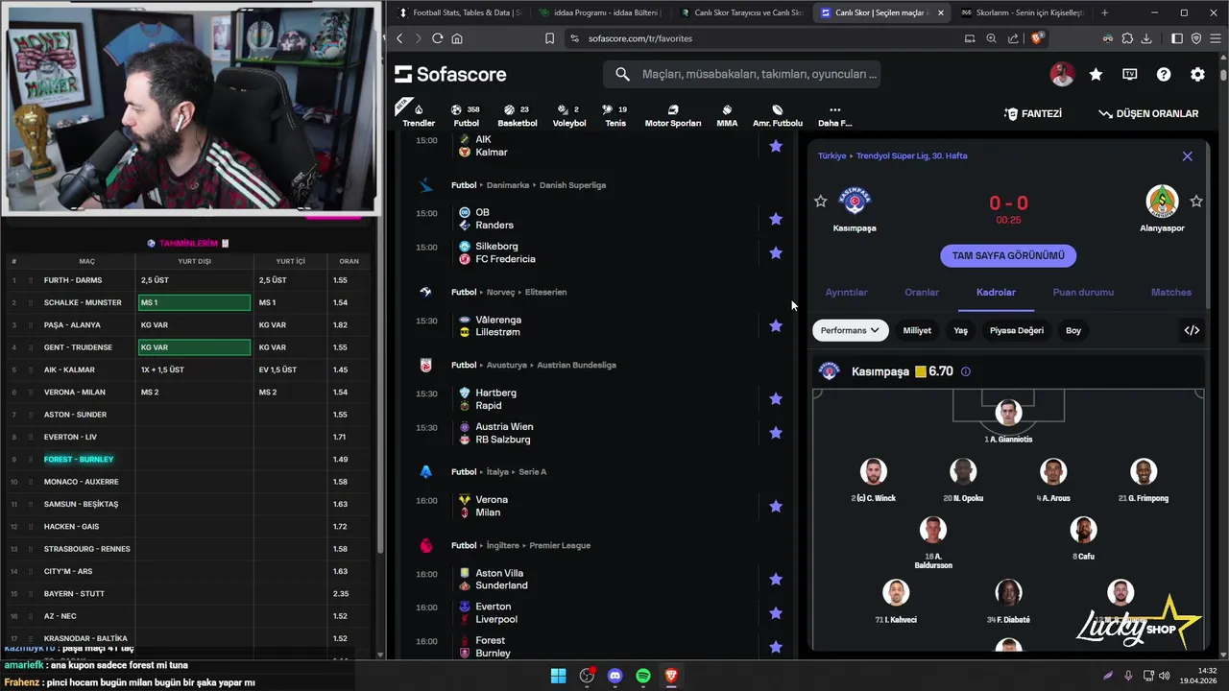Open the user profile avatar
Screen dimensions: 1229x691
(x=1062, y=74)
